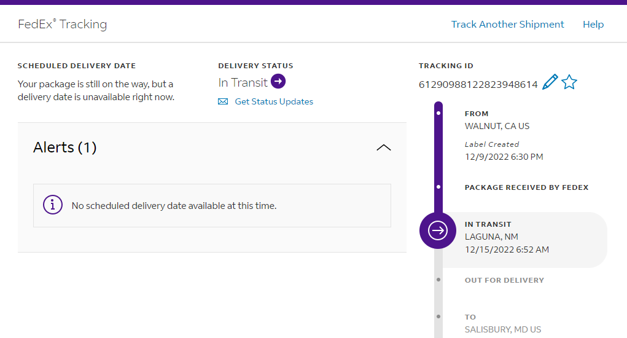Open the Help link
627x338 pixels.
pos(593,25)
